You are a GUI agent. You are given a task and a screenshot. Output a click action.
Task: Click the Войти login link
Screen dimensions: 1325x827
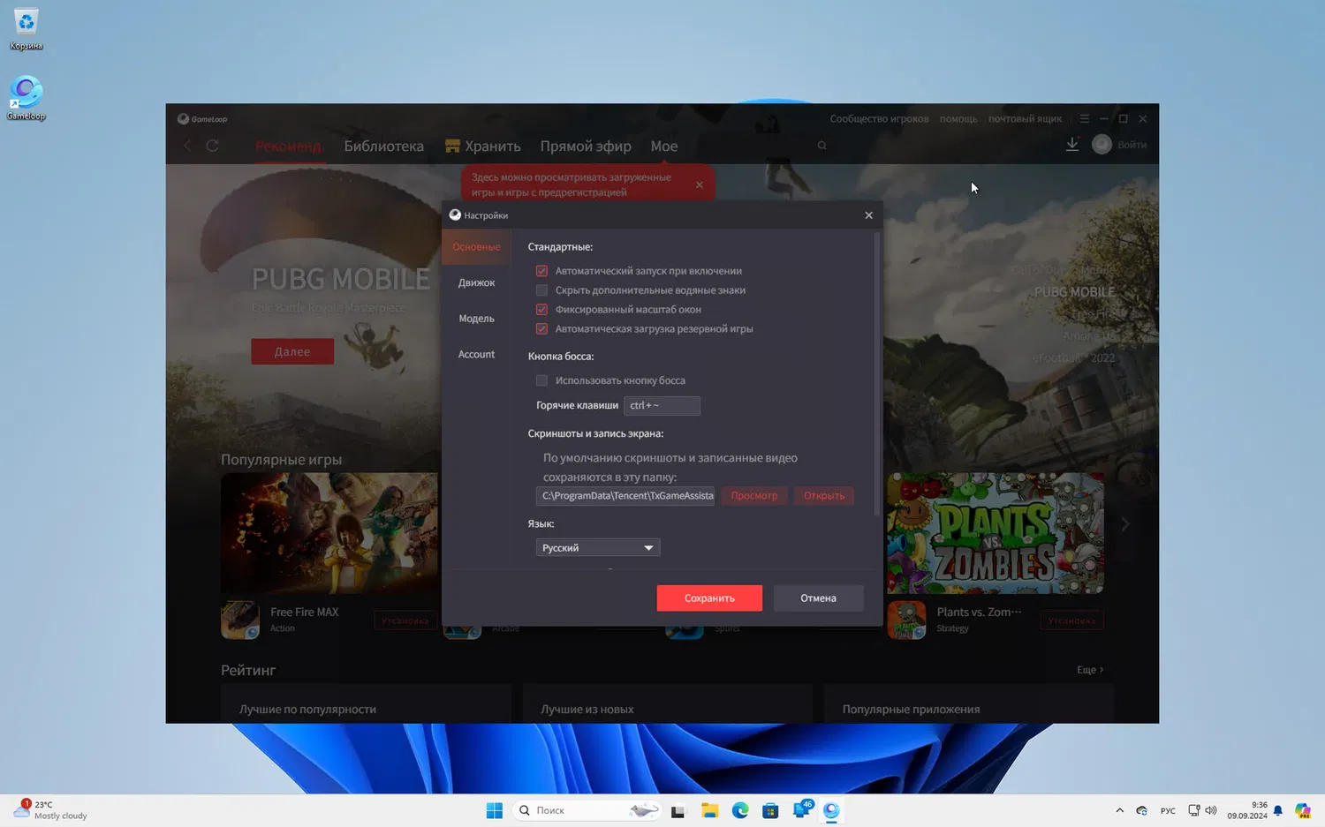tap(1132, 145)
